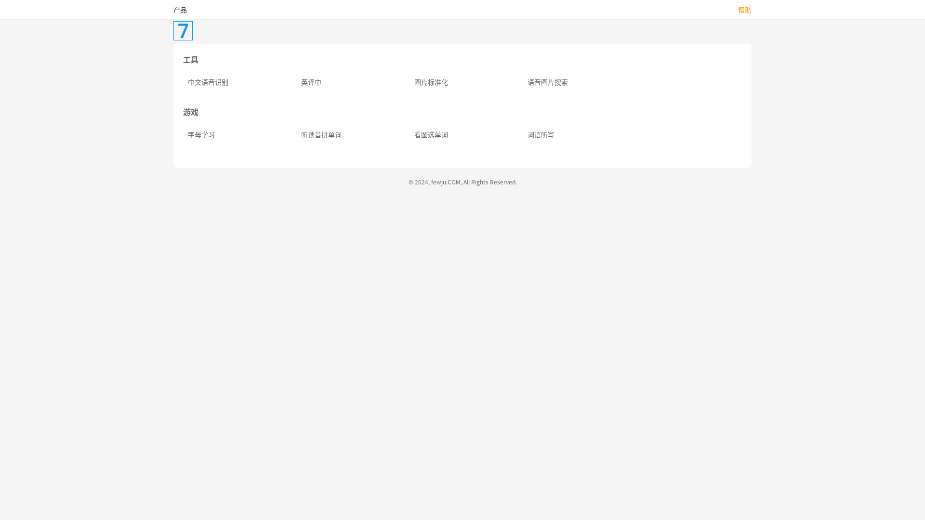Open the 图片标准化 tool

(x=431, y=82)
